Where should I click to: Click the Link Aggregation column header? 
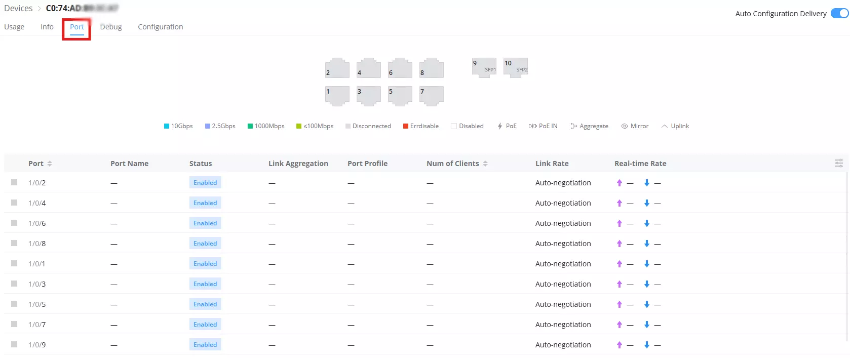pos(298,164)
